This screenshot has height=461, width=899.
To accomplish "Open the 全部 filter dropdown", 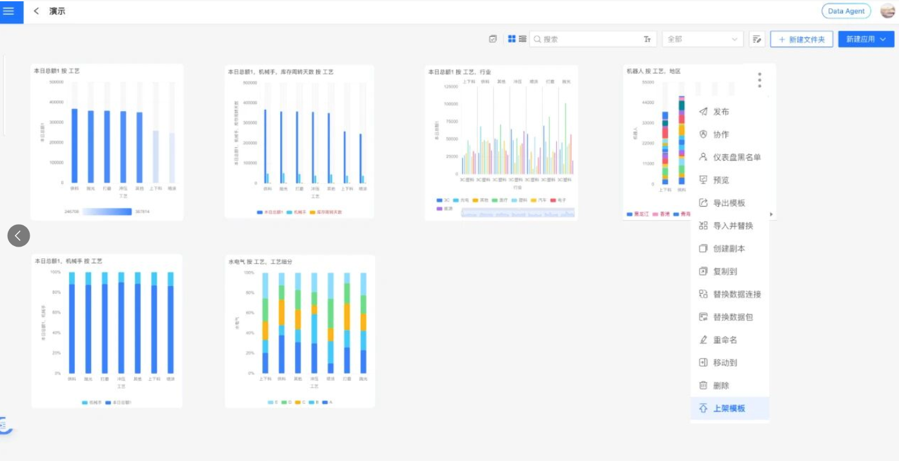I will [702, 39].
